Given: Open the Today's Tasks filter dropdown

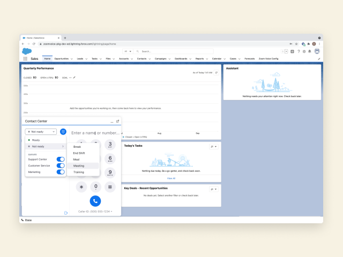Looking at the screenshot, I should pyautogui.click(x=213, y=146).
